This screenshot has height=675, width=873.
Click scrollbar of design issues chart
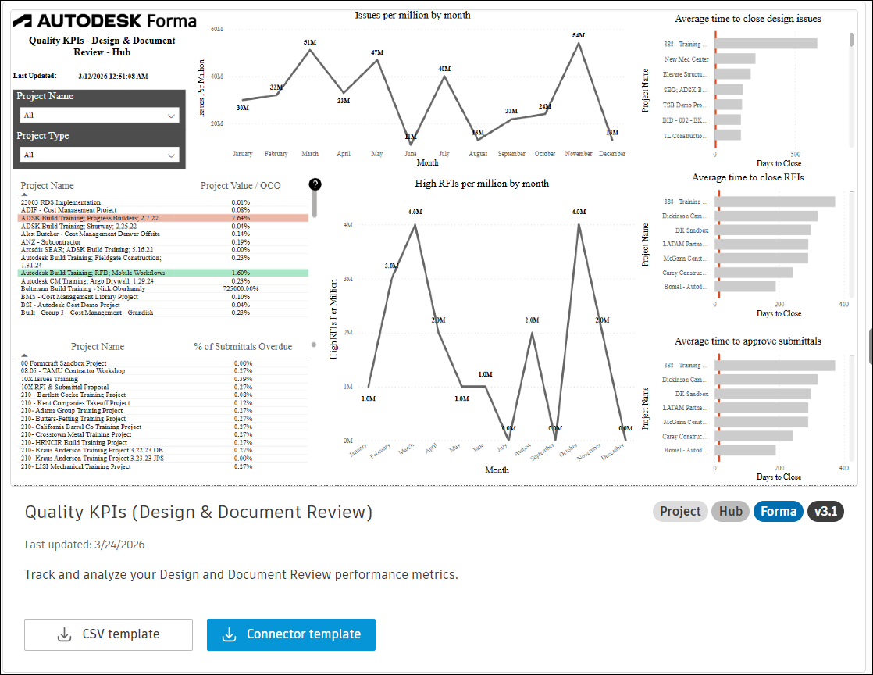pyautogui.click(x=851, y=40)
